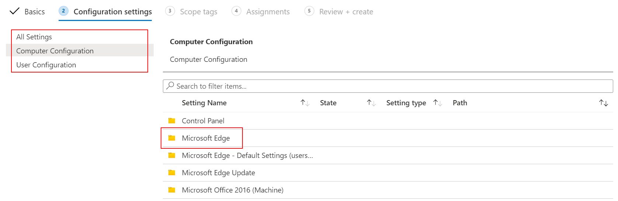This screenshot has width=618, height=201.
Task: Sort by Path column arrows
Action: tap(603, 103)
